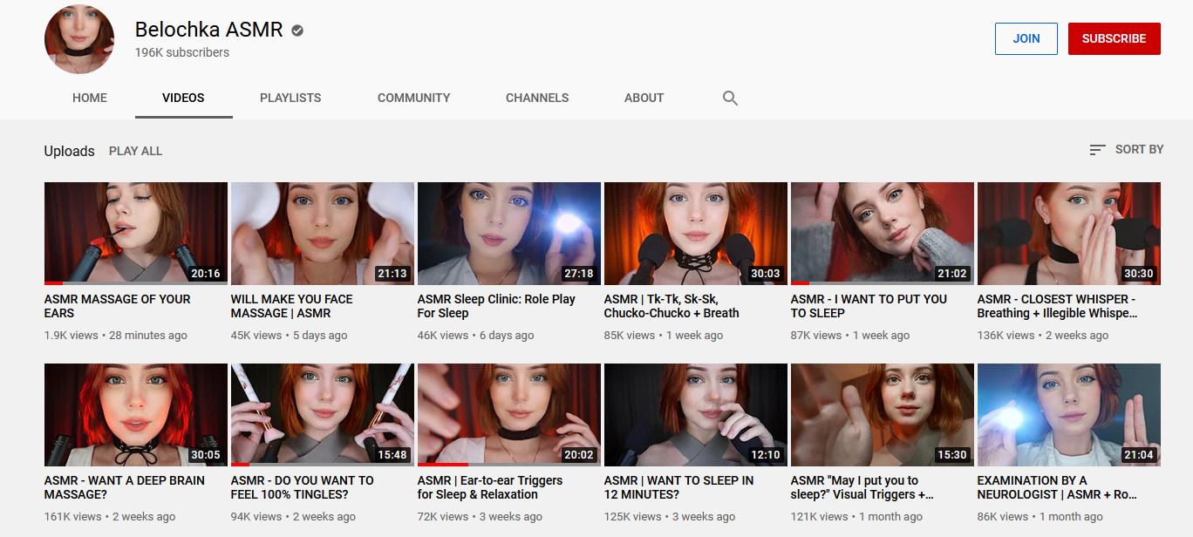Click the Belochka ASMR channel avatar
1193x537 pixels.
79,39
